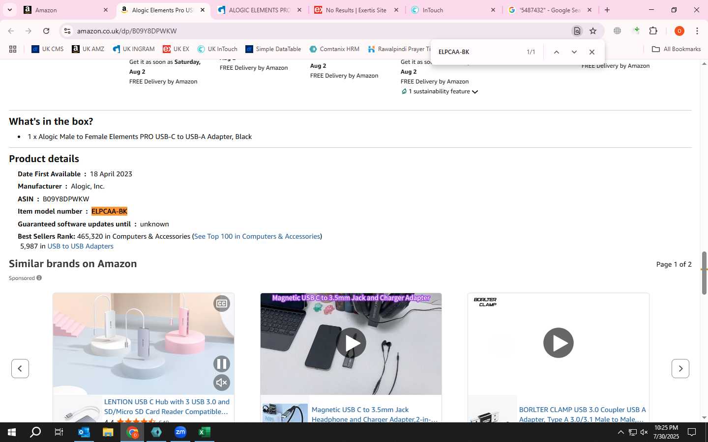The height and width of the screenshot is (442, 708).
Task: Open Task View on taskbar
Action: click(59, 432)
